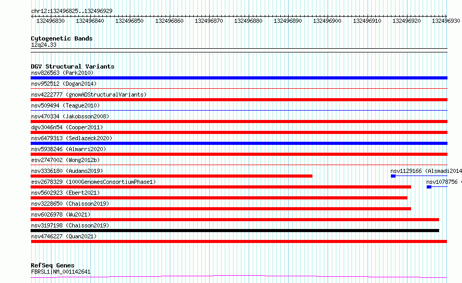Click the dgv3046n54 red variant bar
Image resolution: width=462 pixels, height=283 pixels.
[239, 132]
